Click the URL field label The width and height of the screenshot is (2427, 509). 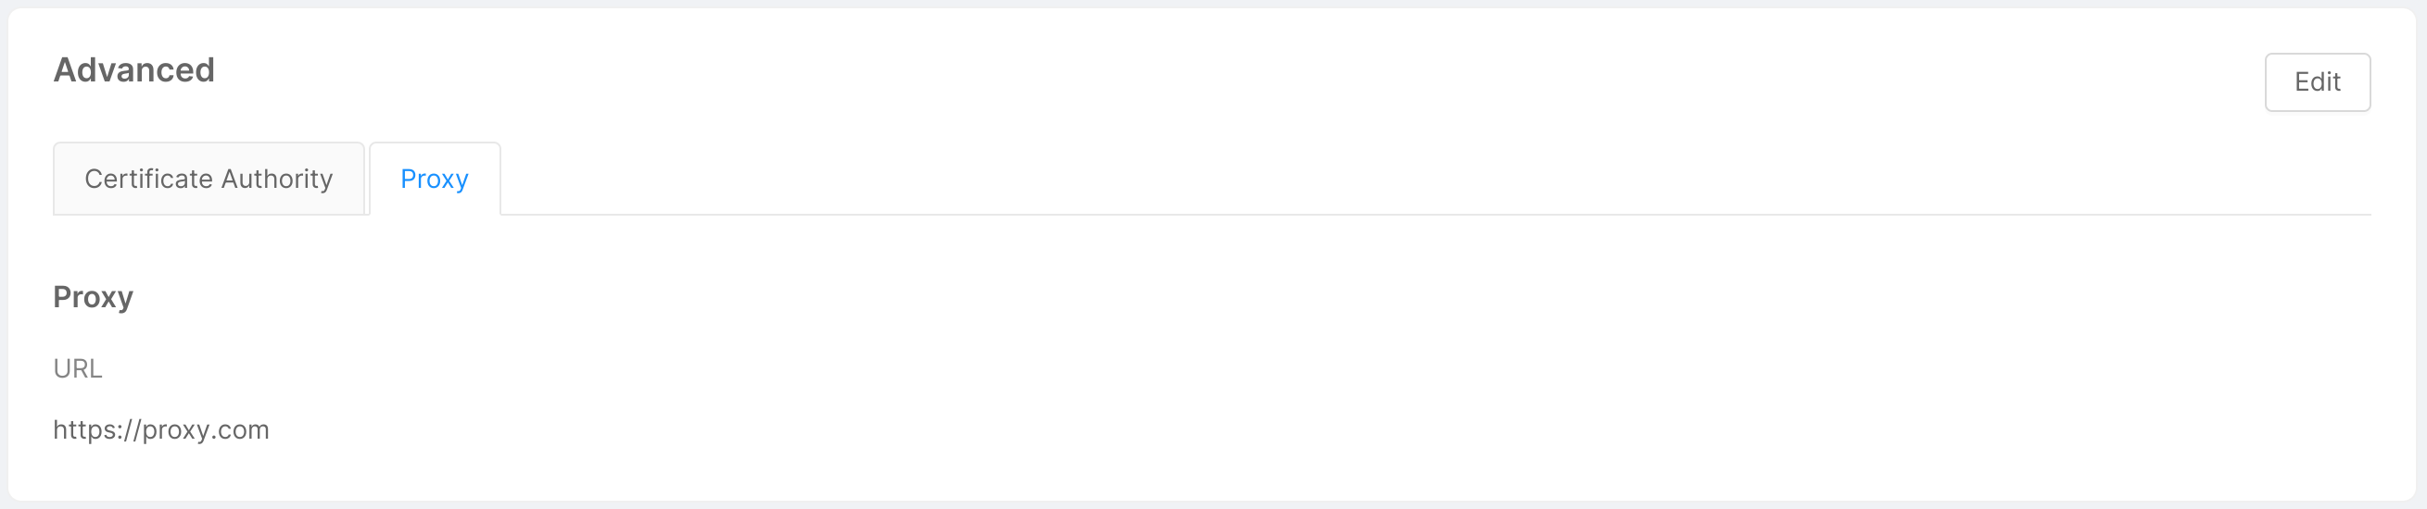77,369
